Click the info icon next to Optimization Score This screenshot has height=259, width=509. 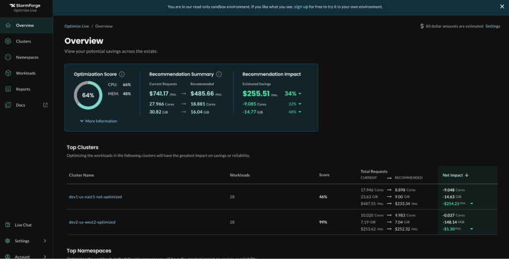[122, 74]
